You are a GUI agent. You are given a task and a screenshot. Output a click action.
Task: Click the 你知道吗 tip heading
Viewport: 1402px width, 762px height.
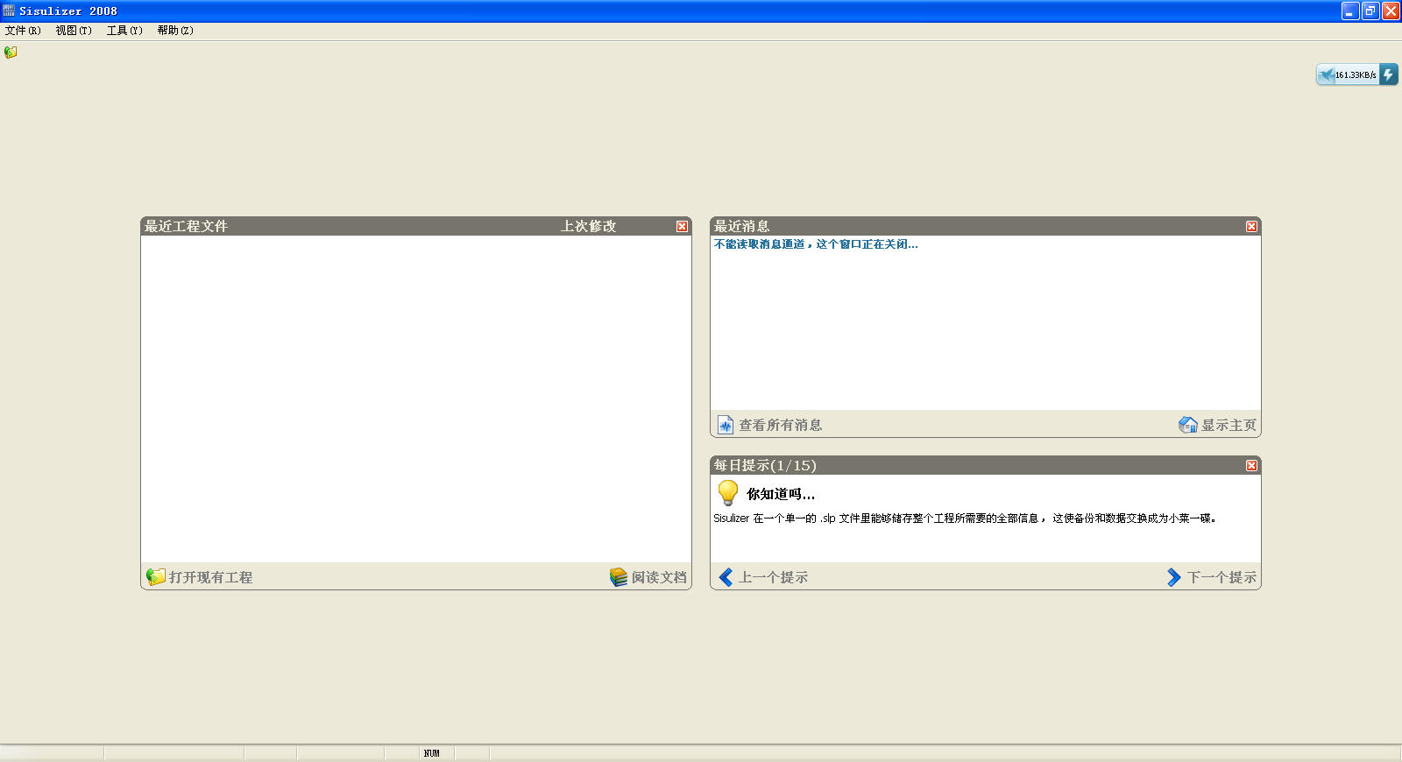pos(781,494)
